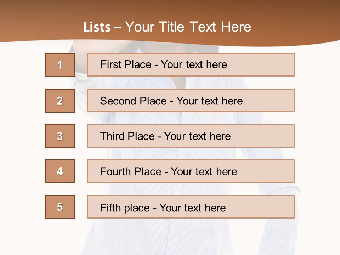Select the number 2 box
The image size is (340, 255).
coord(60,101)
